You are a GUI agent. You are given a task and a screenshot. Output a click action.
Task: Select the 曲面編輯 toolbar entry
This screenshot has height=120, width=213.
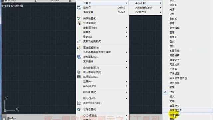pos(174,115)
